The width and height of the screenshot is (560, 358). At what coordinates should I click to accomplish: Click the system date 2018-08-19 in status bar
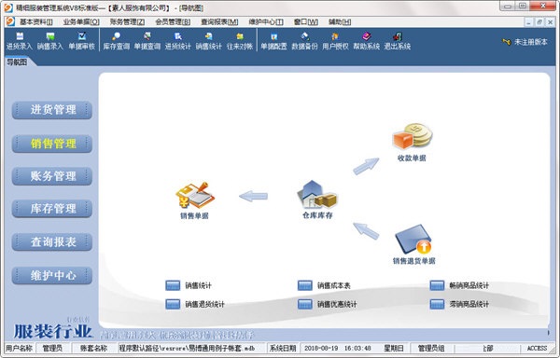321,349
